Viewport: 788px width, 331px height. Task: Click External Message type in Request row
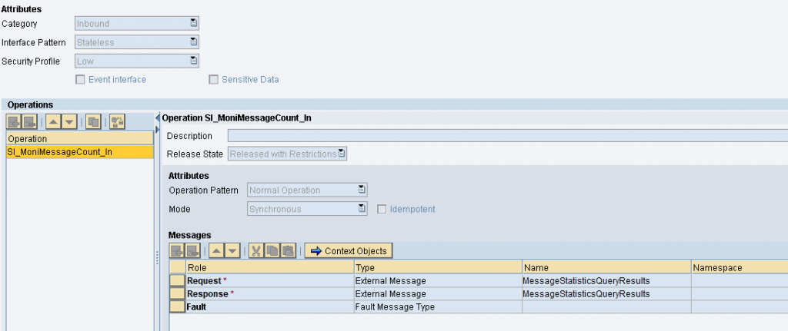[x=438, y=280]
